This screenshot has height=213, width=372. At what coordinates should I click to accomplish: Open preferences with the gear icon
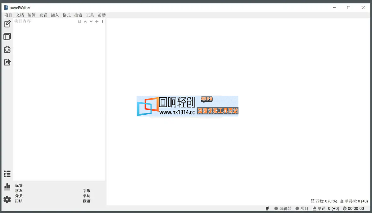click(x=7, y=199)
